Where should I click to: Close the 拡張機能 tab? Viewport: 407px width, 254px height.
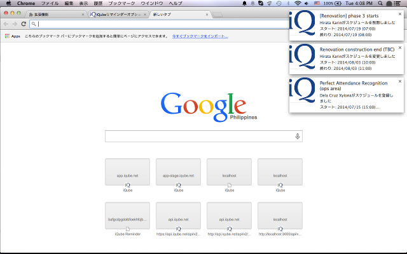click(x=83, y=15)
